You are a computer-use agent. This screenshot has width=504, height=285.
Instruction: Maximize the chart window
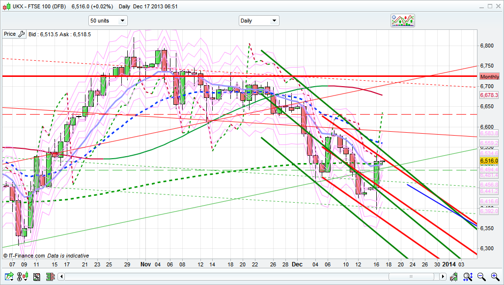click(x=488, y=6)
